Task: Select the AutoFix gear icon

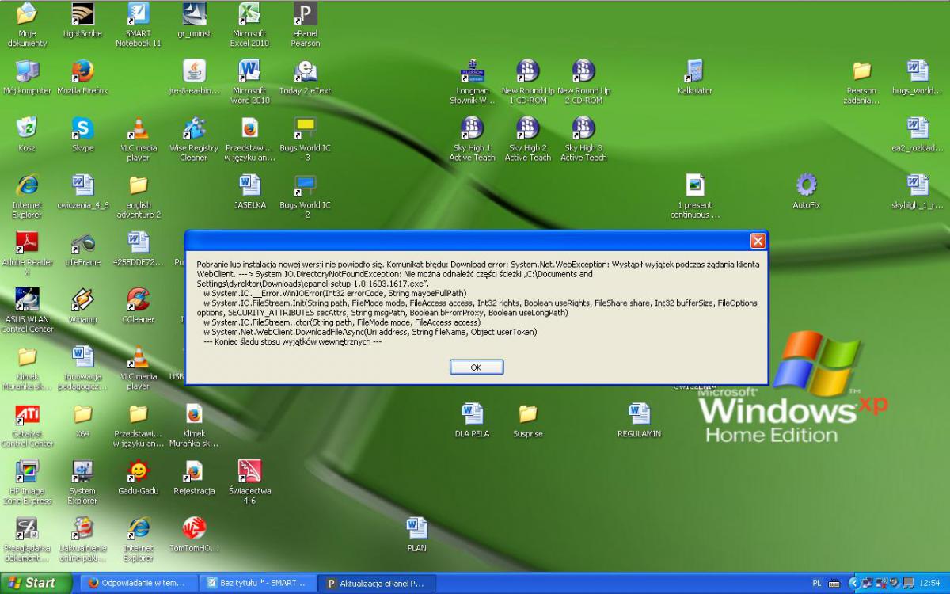Action: coord(806,192)
